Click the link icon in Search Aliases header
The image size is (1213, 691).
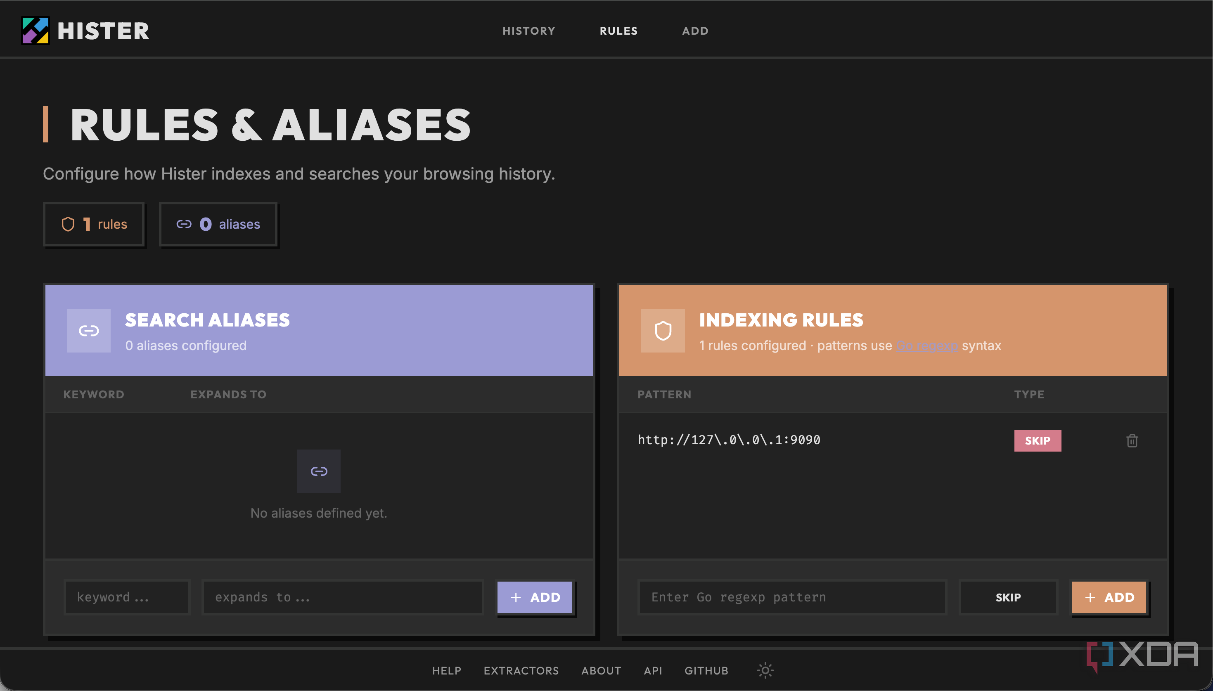89,331
